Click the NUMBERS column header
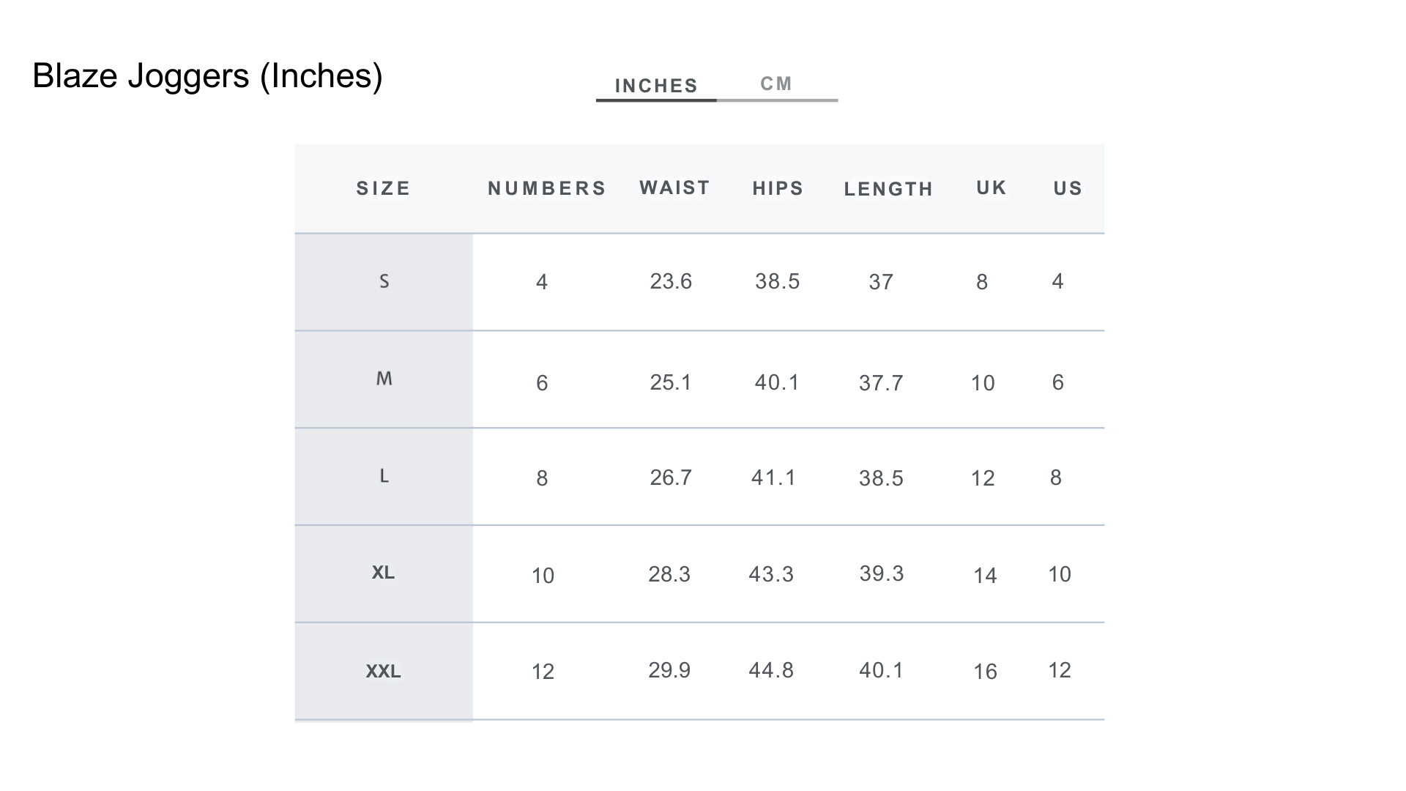 [547, 189]
